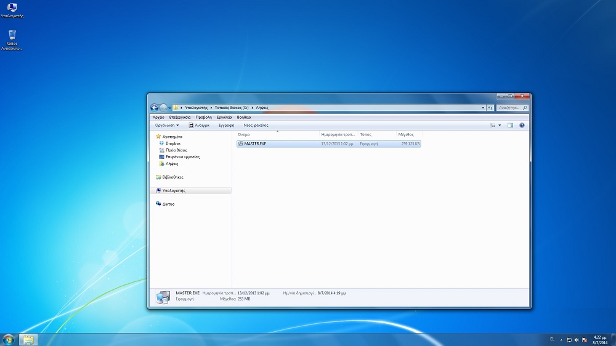Click the EL language indicator in tray

point(552,339)
